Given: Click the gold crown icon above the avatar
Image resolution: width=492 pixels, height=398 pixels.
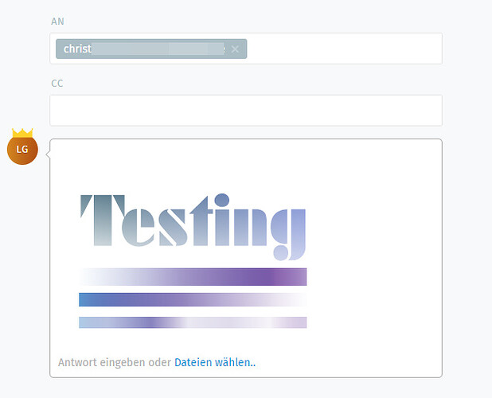Looking at the screenshot, I should (x=22, y=133).
